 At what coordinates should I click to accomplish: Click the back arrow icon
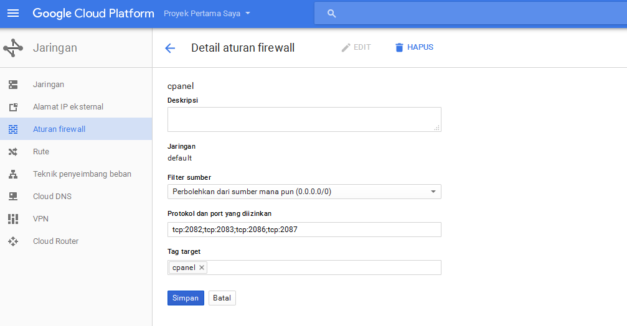point(170,48)
